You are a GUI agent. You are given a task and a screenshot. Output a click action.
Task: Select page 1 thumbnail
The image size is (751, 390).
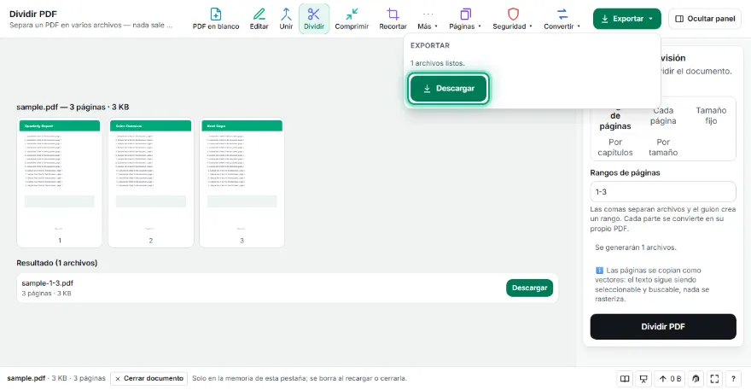coord(60,183)
